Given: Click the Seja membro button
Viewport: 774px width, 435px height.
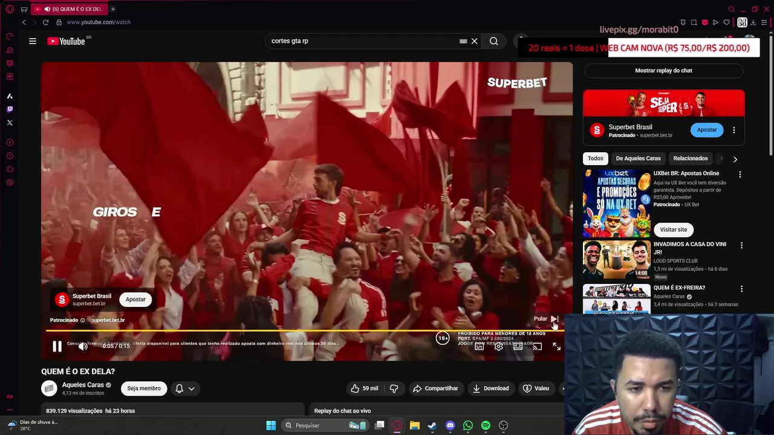Looking at the screenshot, I should pyautogui.click(x=144, y=388).
